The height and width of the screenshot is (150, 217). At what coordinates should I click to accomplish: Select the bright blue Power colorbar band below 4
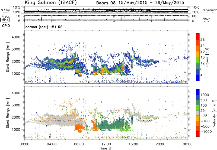tap(198, 78)
